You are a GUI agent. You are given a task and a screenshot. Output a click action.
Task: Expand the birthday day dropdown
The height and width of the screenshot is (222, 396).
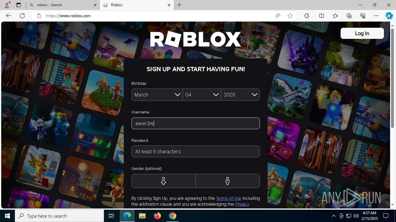(x=202, y=95)
